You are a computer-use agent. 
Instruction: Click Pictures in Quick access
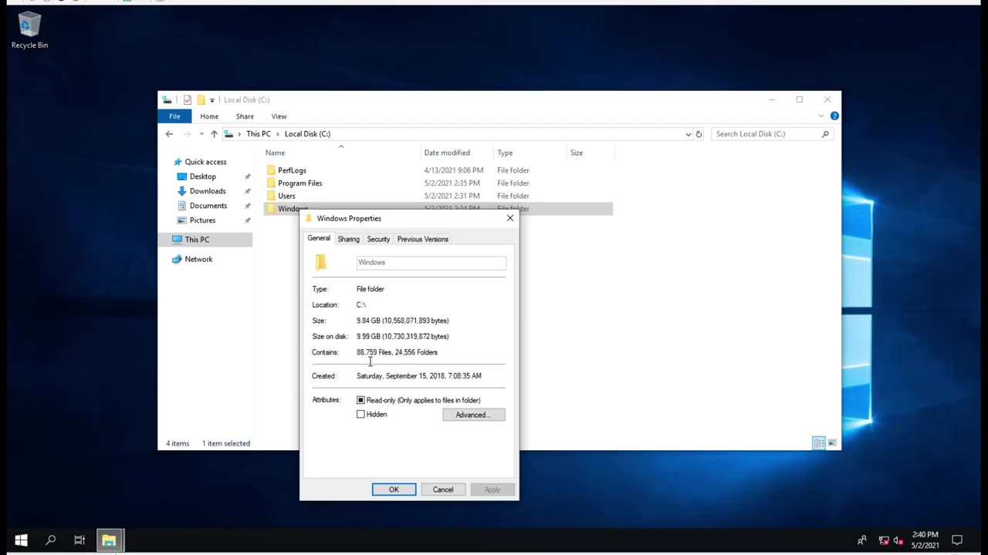tap(202, 220)
